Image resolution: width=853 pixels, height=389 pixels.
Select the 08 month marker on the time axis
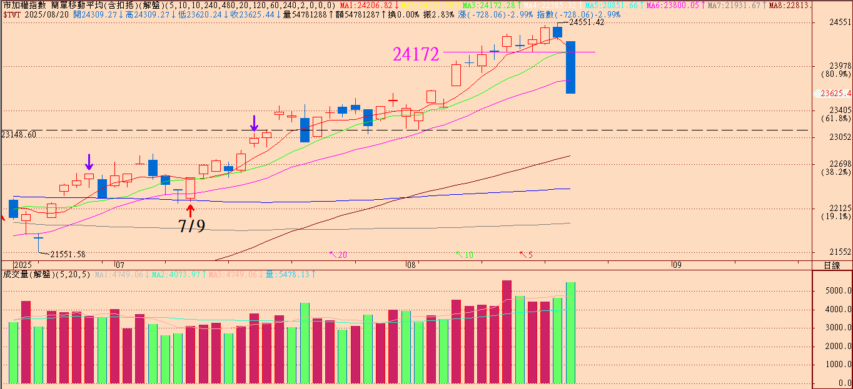click(x=411, y=265)
